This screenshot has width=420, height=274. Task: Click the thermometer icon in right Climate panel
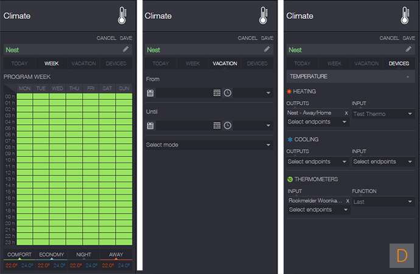point(405,16)
